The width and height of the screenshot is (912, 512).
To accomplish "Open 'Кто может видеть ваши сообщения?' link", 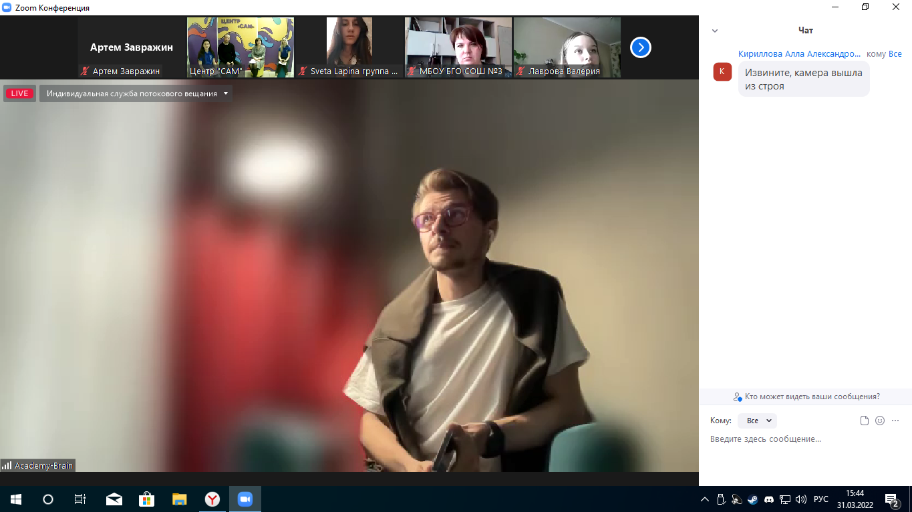I will click(806, 397).
